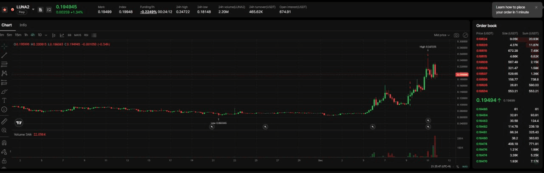Expand chart to fullscreen
Image resolution: width=544 pixels, height=173 pixels.
pos(465,35)
